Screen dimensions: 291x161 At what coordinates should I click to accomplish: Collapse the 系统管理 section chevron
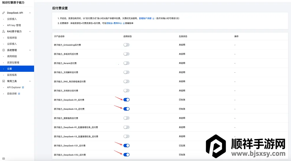(30, 50)
